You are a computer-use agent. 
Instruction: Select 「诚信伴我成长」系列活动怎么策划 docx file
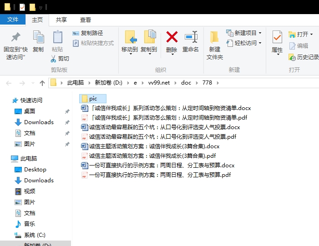click(x=166, y=108)
